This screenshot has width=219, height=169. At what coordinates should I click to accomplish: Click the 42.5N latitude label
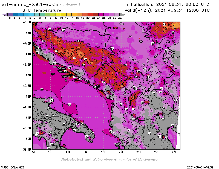coord(27,86)
